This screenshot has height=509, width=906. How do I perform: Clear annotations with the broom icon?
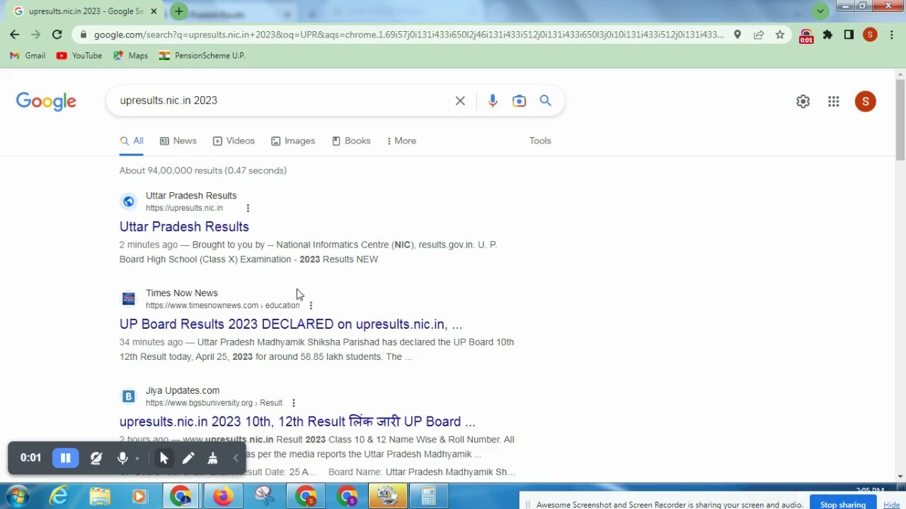(212, 458)
